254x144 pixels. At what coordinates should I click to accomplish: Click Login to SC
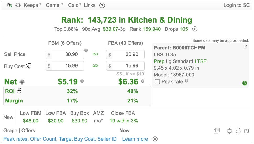point(236,5)
